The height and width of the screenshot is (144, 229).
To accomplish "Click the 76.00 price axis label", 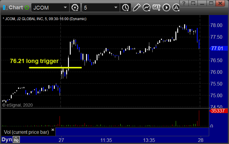I will [x=216, y=72].
